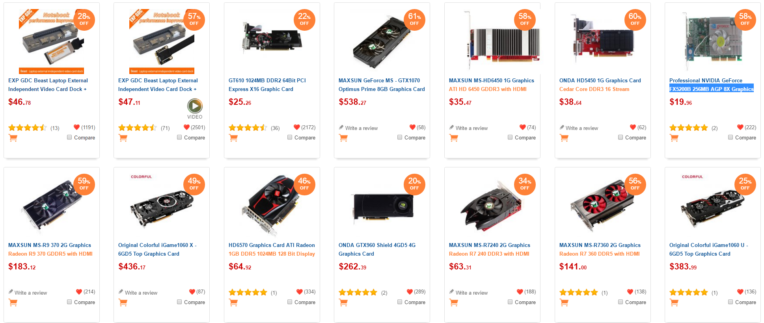
Task: Play the video for the $47.11 EXP GDC Beast dock
Action: point(195,106)
